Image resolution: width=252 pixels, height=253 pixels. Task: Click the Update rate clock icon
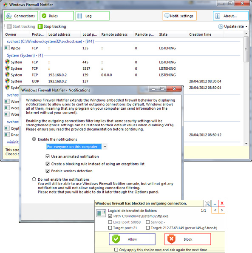coord(221,26)
